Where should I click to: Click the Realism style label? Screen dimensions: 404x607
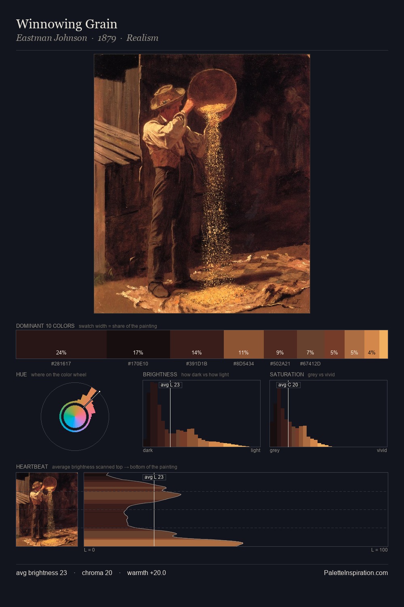point(142,38)
